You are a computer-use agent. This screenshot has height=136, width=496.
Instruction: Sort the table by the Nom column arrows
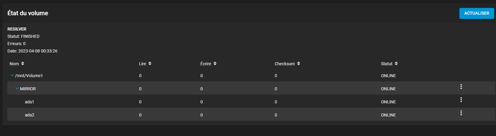[x=23, y=64]
